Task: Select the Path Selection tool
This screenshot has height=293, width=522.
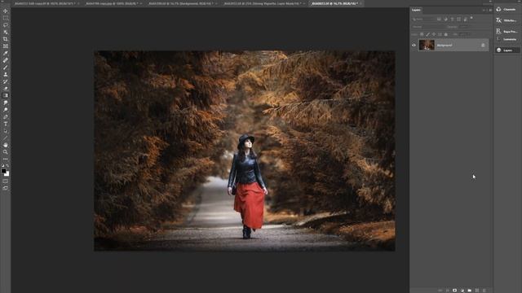Action: pos(6,131)
